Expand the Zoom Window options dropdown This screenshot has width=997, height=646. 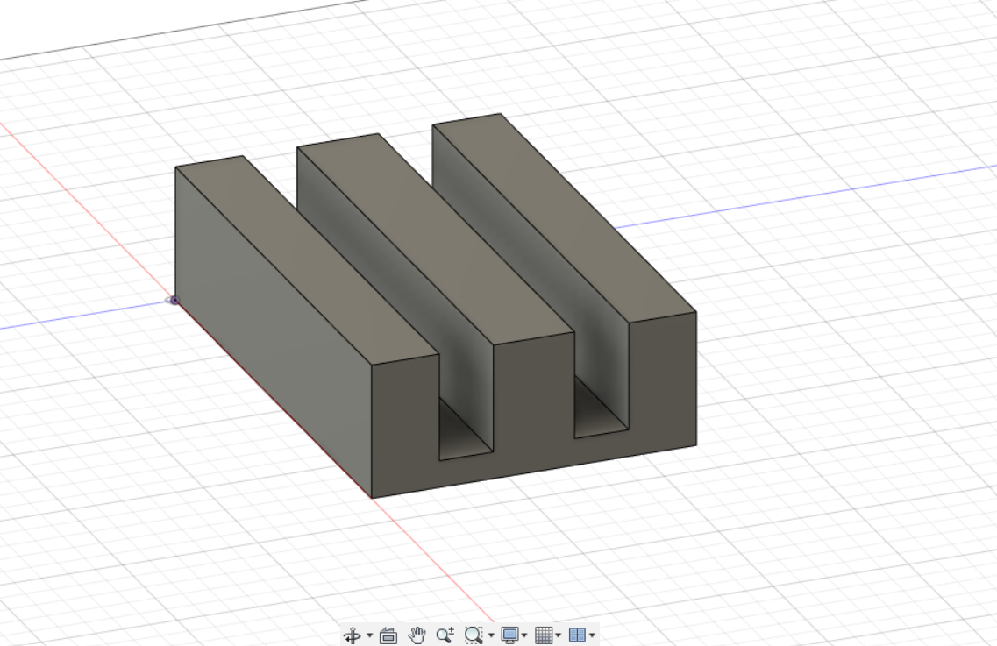[490, 634]
